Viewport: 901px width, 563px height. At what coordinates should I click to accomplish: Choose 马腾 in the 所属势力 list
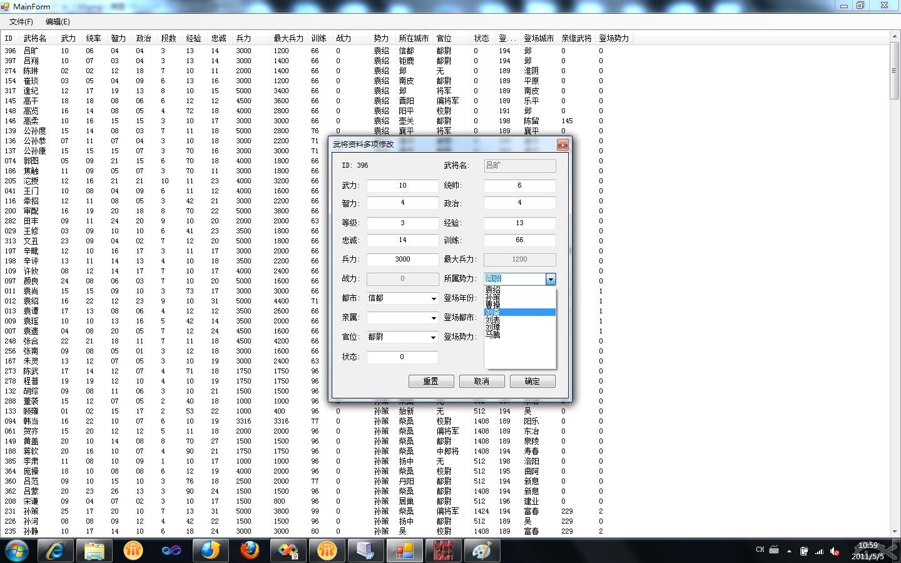(x=493, y=335)
